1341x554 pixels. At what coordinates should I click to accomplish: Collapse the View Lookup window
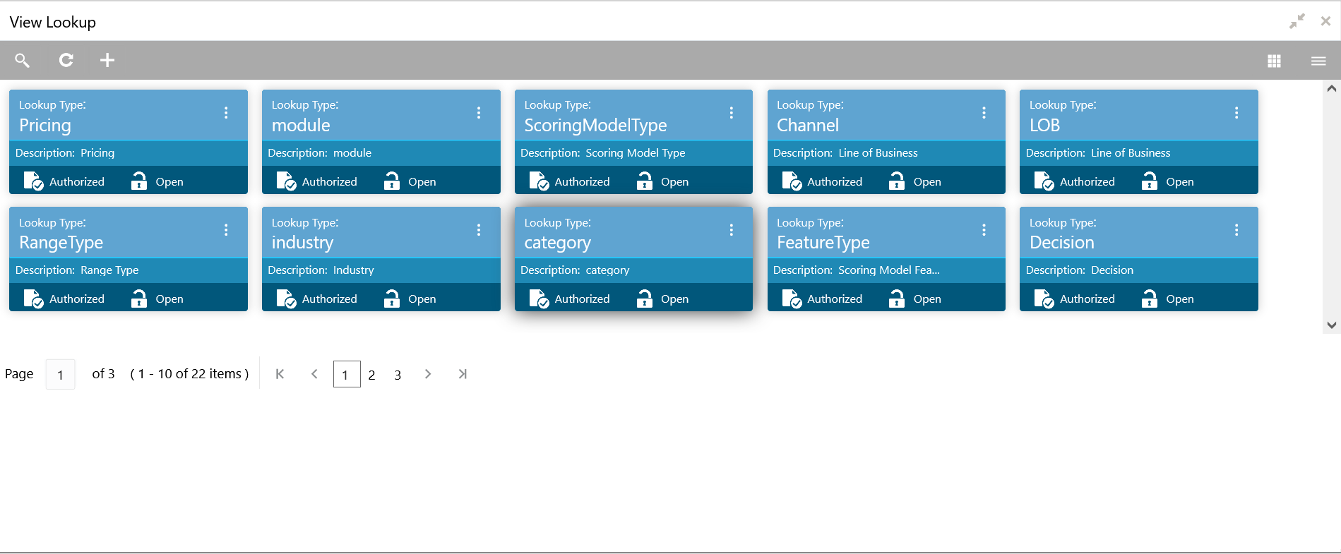tap(1297, 21)
